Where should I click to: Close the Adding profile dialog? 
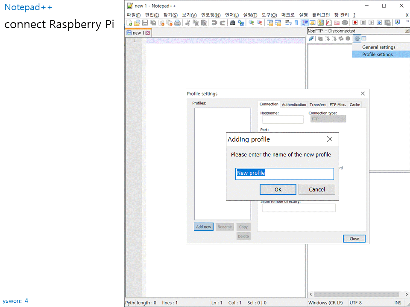pyautogui.click(x=330, y=139)
